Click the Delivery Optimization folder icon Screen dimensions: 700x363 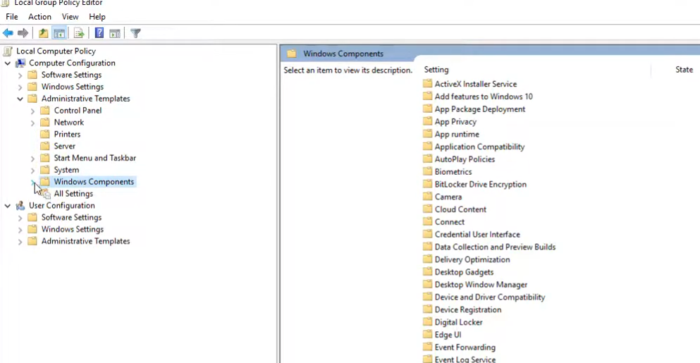point(428,259)
